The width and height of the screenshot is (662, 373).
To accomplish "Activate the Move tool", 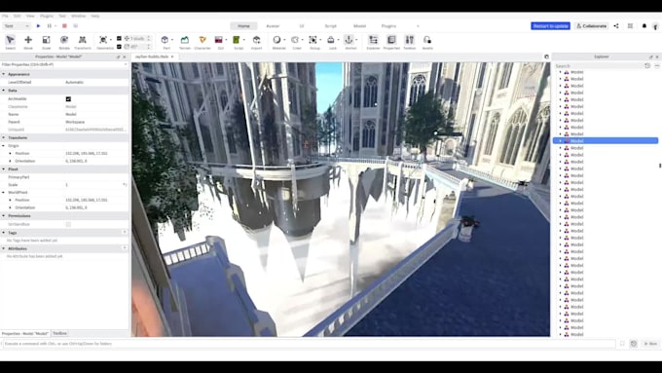I will pyautogui.click(x=28, y=42).
